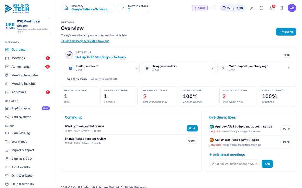This screenshot has height=188, width=302.
Task: Start the Weekly management review meeting
Action: click(192, 128)
